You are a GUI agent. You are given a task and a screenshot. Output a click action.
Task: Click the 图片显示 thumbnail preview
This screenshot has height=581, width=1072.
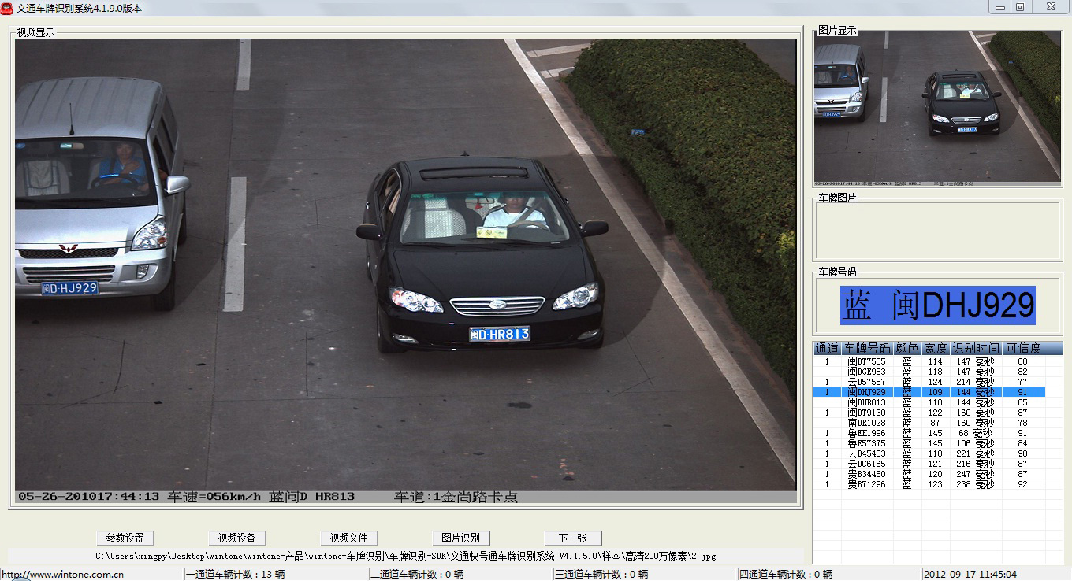tap(937, 107)
